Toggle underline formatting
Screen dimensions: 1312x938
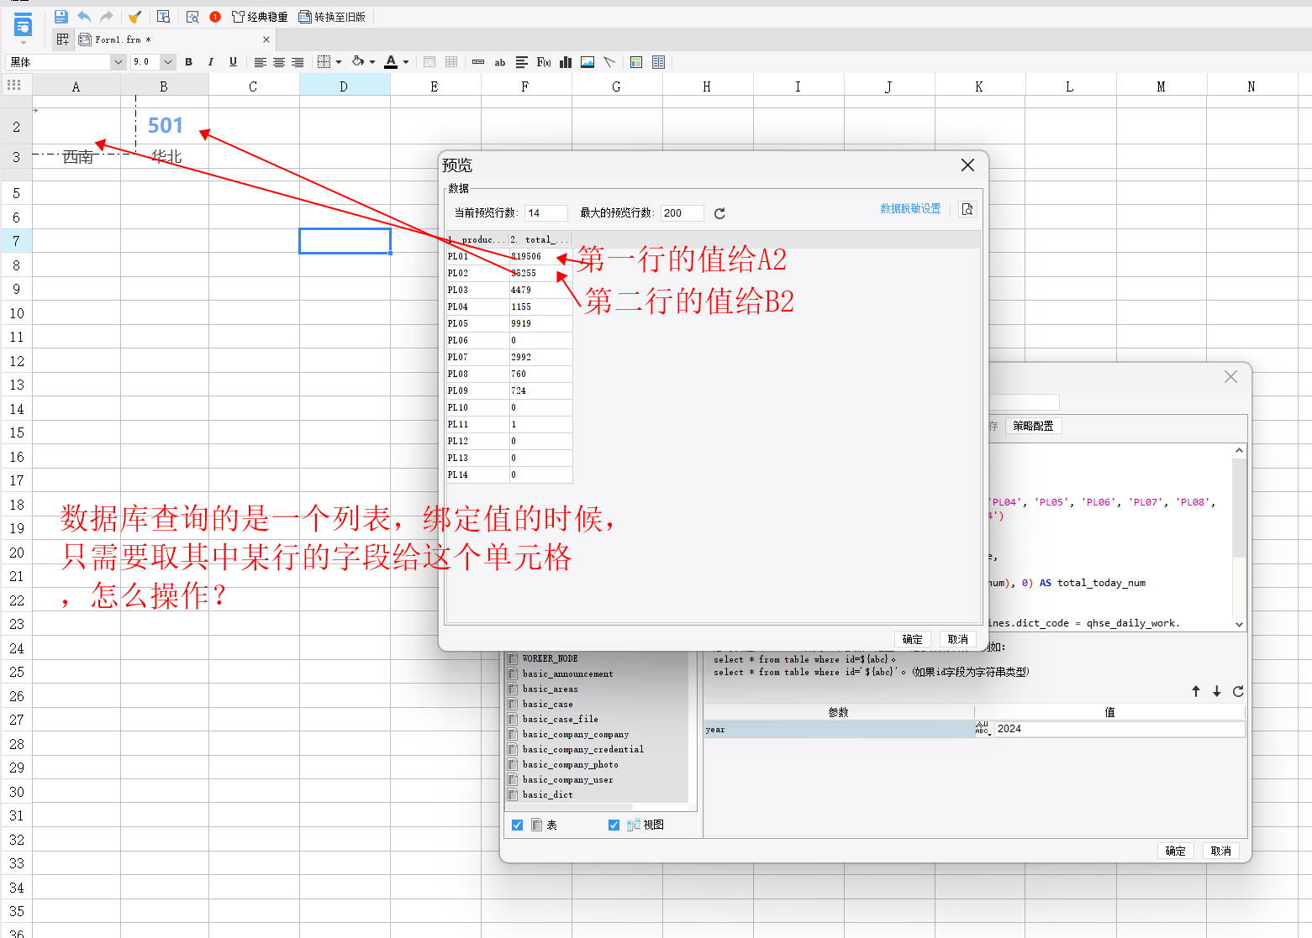234,62
